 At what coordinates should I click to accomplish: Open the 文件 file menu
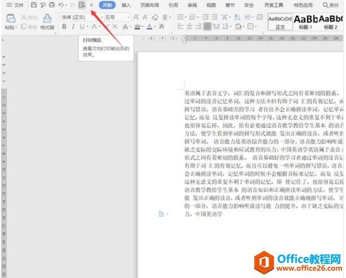click(15, 5)
